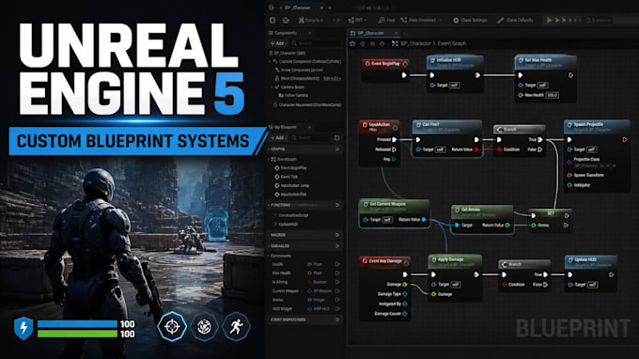The height and width of the screenshot is (359, 639).
Task: Toggle visibility icon for Is Aiming variable
Action: pos(337,282)
